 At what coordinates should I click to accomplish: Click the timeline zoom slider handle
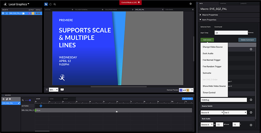[x=30, y=100]
